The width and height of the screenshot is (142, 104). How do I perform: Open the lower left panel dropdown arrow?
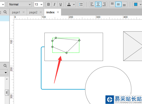(x=6, y=72)
